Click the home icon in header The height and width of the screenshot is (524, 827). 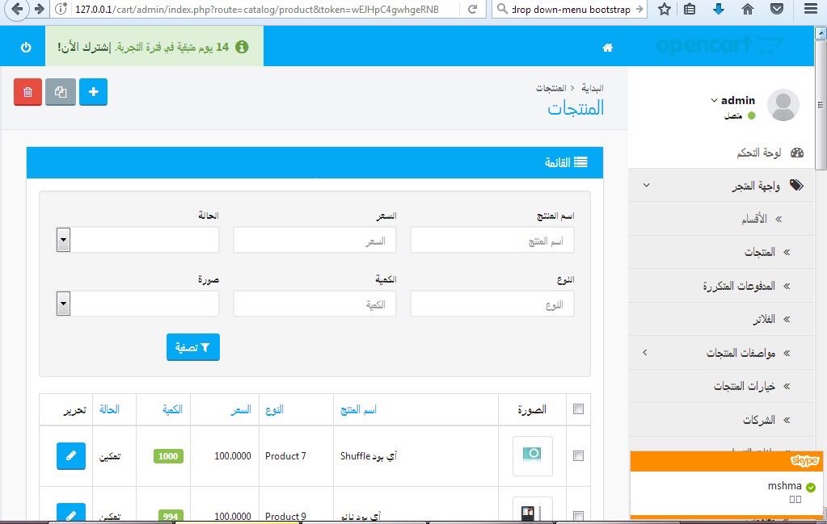(607, 48)
